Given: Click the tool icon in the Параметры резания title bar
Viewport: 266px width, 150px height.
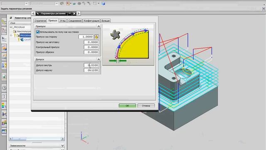Looking at the screenshot, I should (37, 13).
